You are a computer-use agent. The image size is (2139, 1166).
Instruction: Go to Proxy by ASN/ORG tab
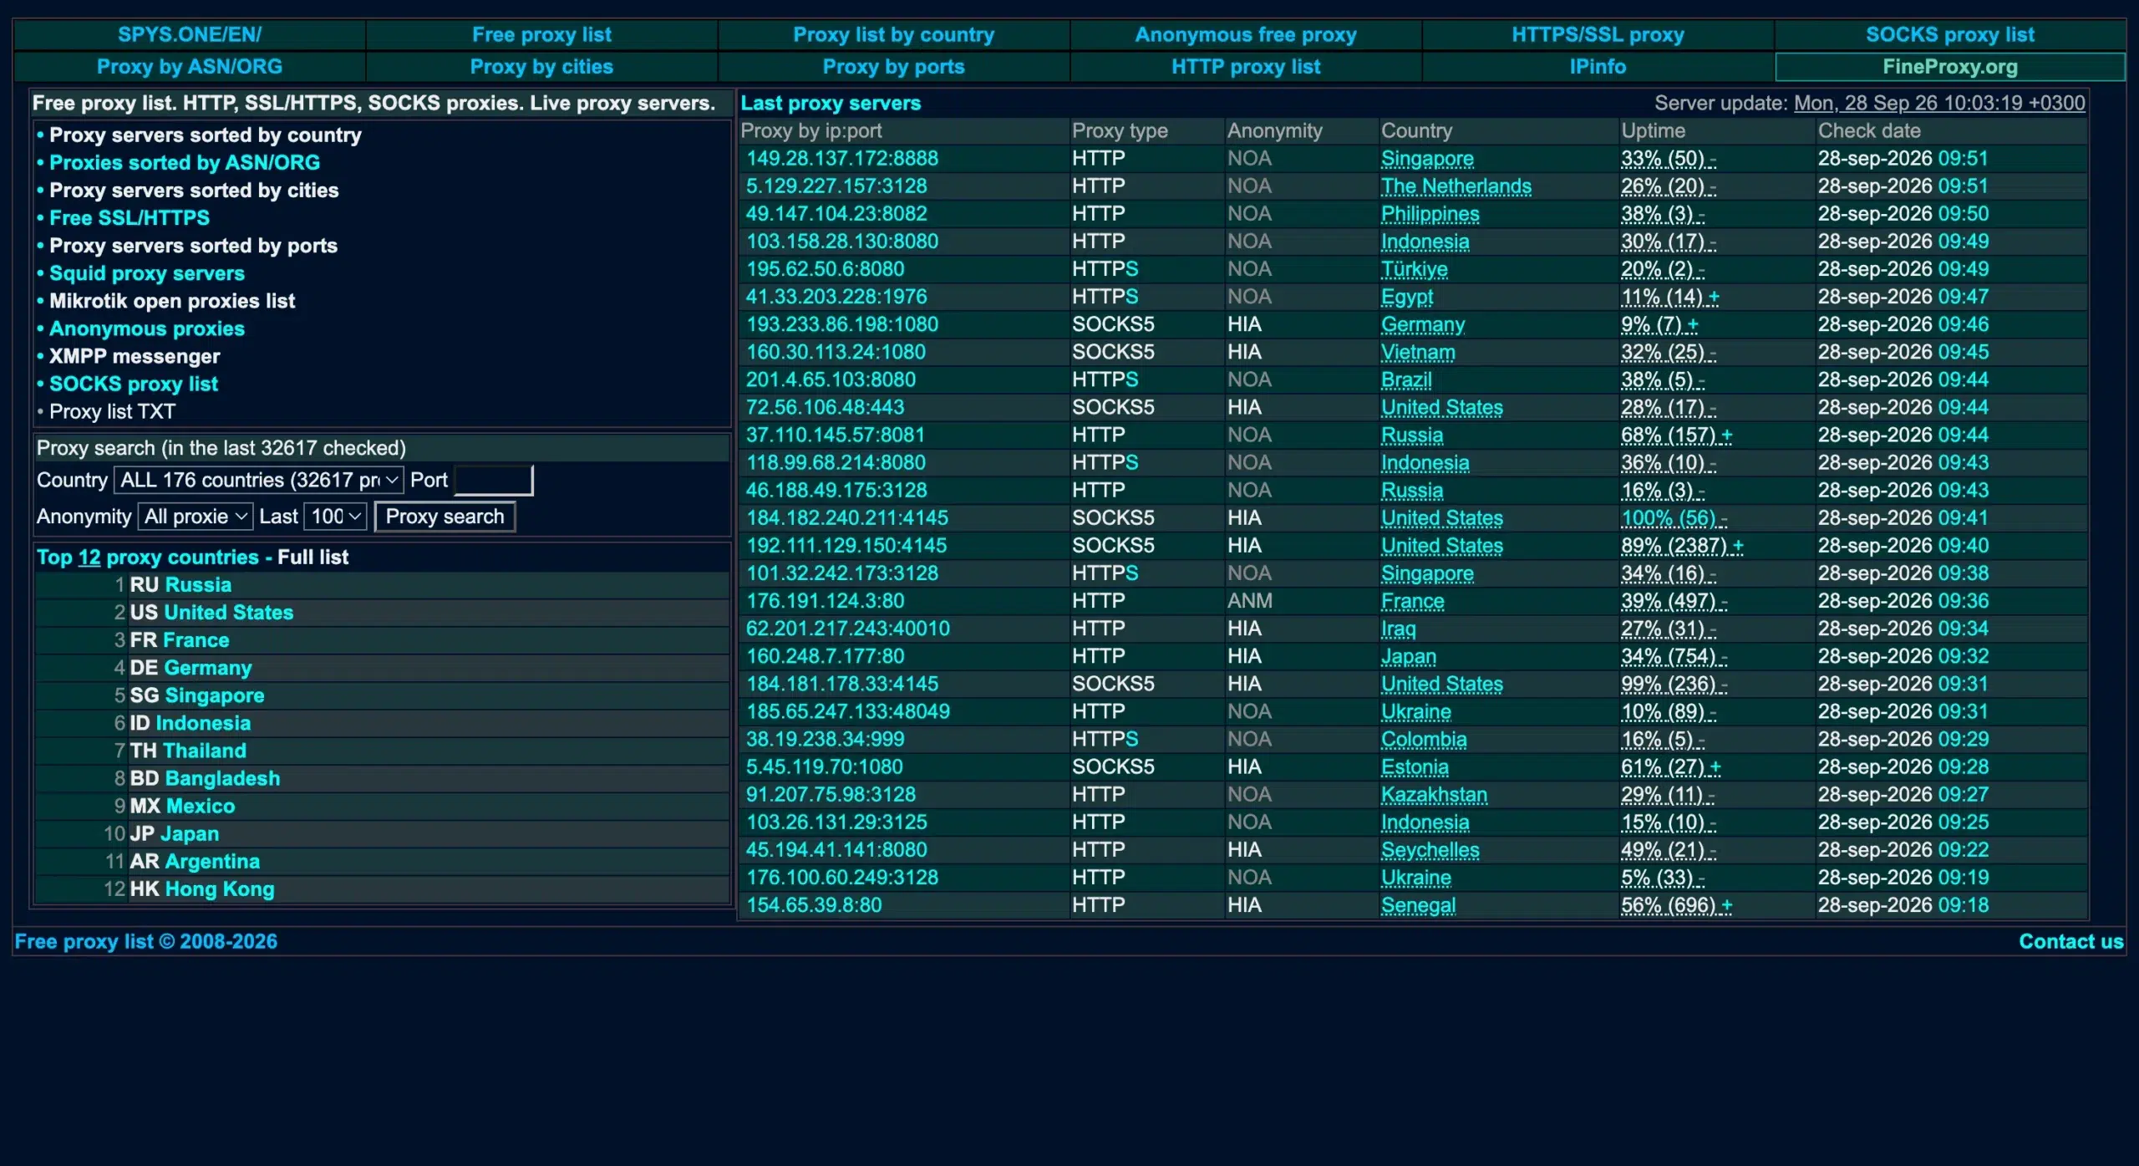tap(190, 67)
